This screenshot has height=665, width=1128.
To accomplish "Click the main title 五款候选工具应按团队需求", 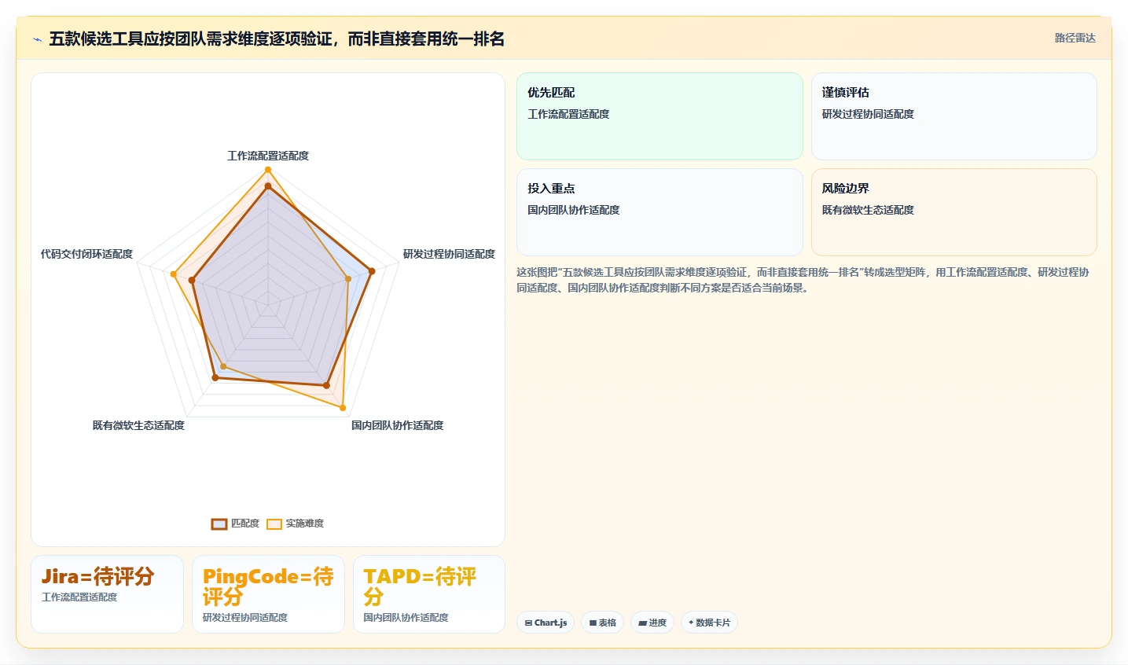I will coord(277,39).
